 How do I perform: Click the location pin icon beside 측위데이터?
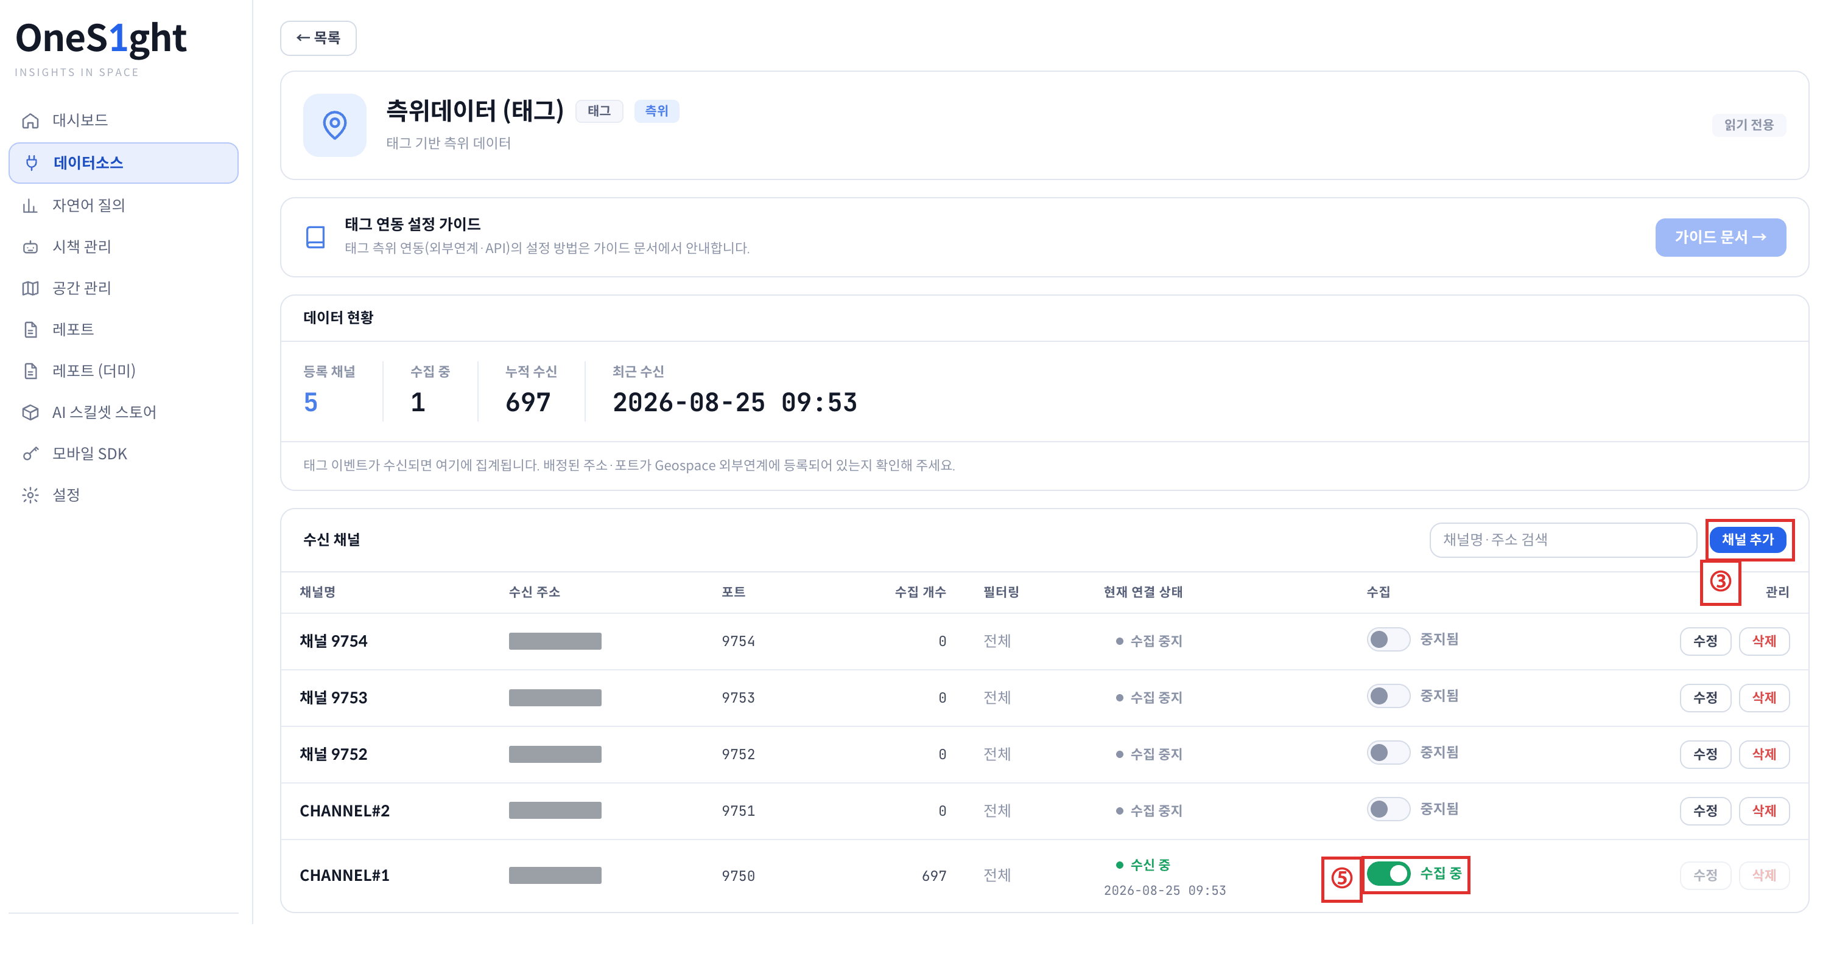coord(335,125)
